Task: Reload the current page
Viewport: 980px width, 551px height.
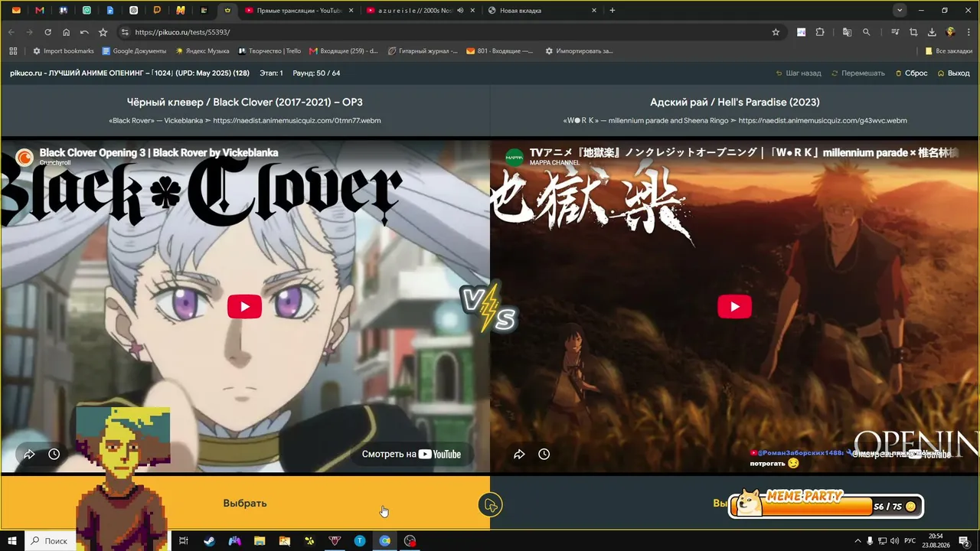Action: [47, 32]
